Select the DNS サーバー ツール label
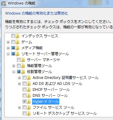 click(50, 96)
